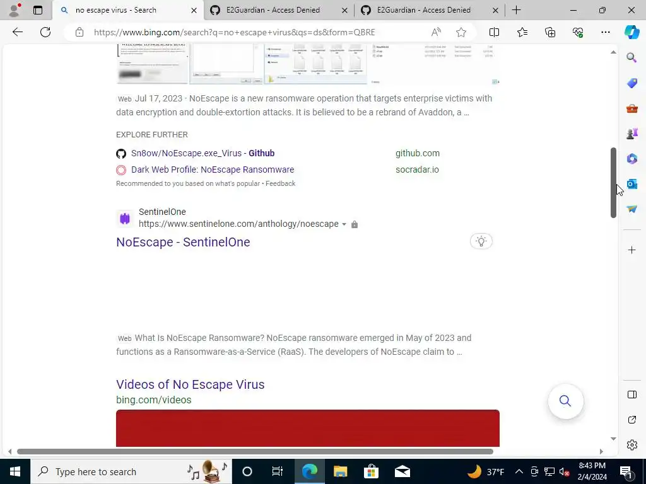Open a new browser tab
The height and width of the screenshot is (484, 646).
[516, 10]
